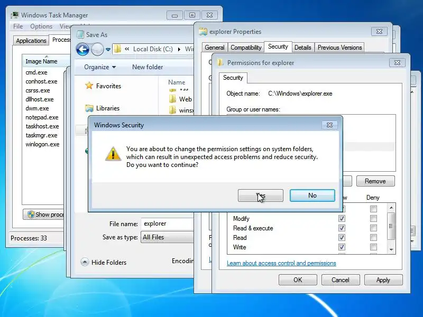This screenshot has width=423, height=317.
Task: Check Deny for Full control row
Action: point(373,209)
